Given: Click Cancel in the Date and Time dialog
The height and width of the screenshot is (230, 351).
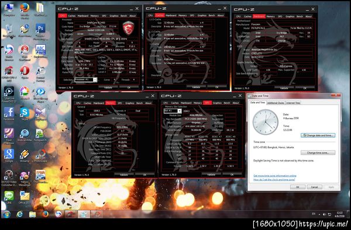Looking at the screenshot, I should (x=314, y=187).
